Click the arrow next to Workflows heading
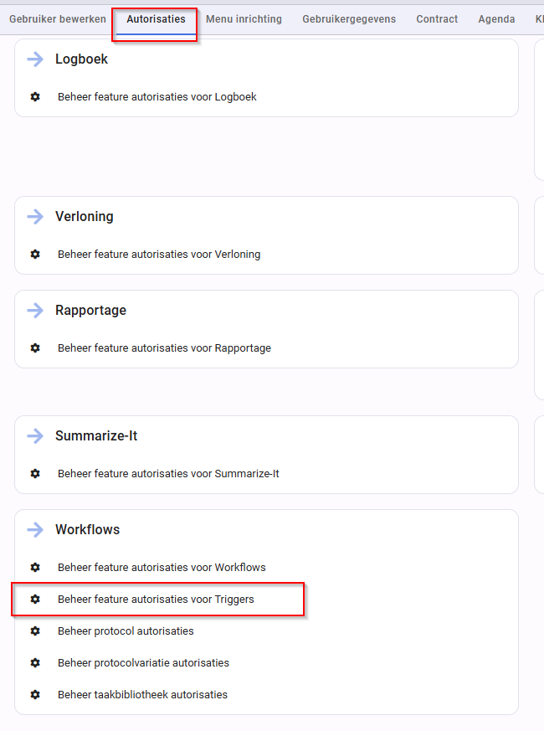The width and height of the screenshot is (544, 731). pos(35,529)
